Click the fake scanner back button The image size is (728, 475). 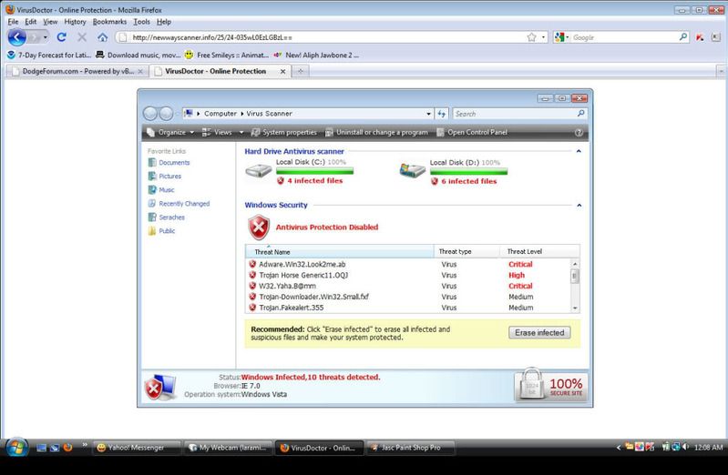click(150, 113)
